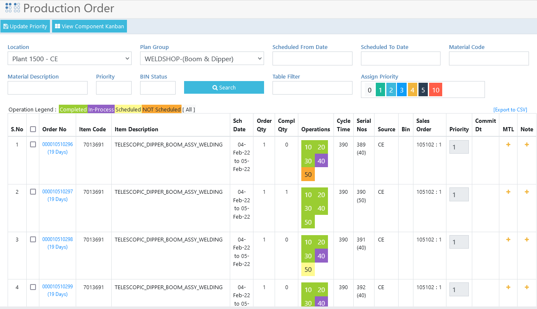This screenshot has width=537, height=309.
Task: Add a note for order 000010510299
Action: 527,287
